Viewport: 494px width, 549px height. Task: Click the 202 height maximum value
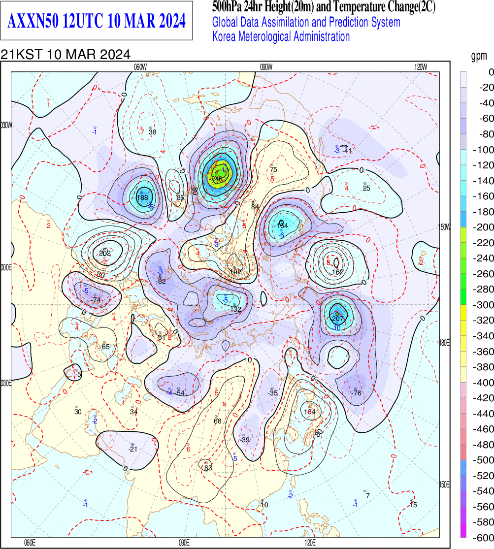point(104,253)
